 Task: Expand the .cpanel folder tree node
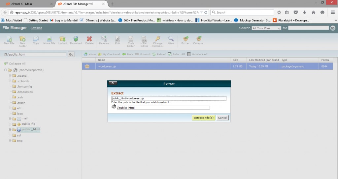point(10,76)
